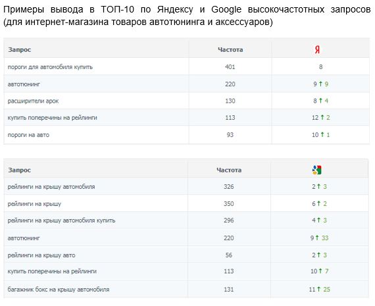Screen dimensions: 375x306
Task: Click green arrow next to расширители арок position
Action: tap(320, 101)
